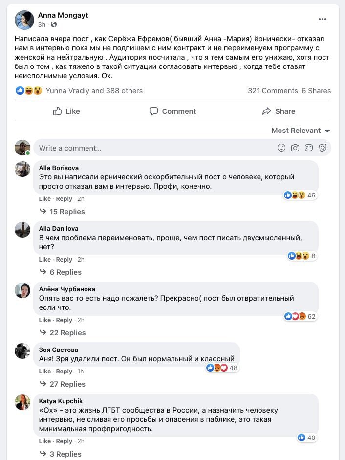Open the Most Relevant sort dropdown
This screenshot has width=345, height=460.
click(x=301, y=131)
